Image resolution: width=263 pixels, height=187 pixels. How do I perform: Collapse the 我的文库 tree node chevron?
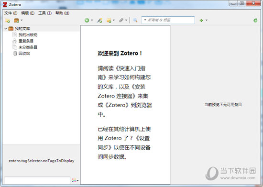[x=6, y=29]
